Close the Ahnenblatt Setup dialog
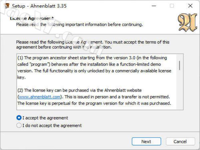Viewport: 200px width, 150px height. pos(190,6)
